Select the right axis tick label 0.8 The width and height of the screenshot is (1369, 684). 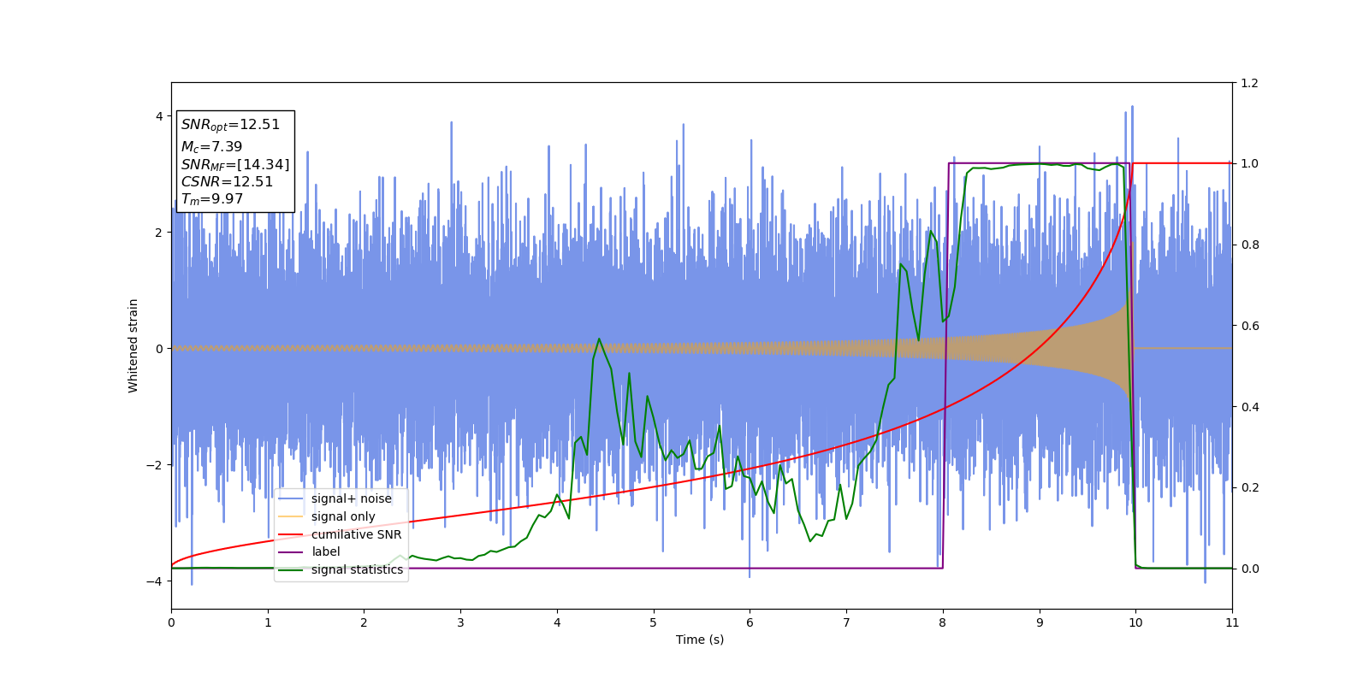[1249, 245]
